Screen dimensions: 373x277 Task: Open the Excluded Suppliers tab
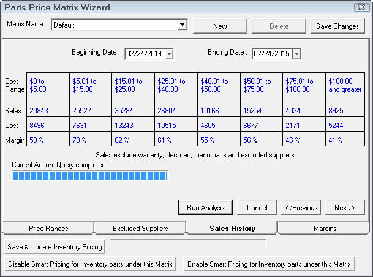pyautogui.click(x=140, y=229)
